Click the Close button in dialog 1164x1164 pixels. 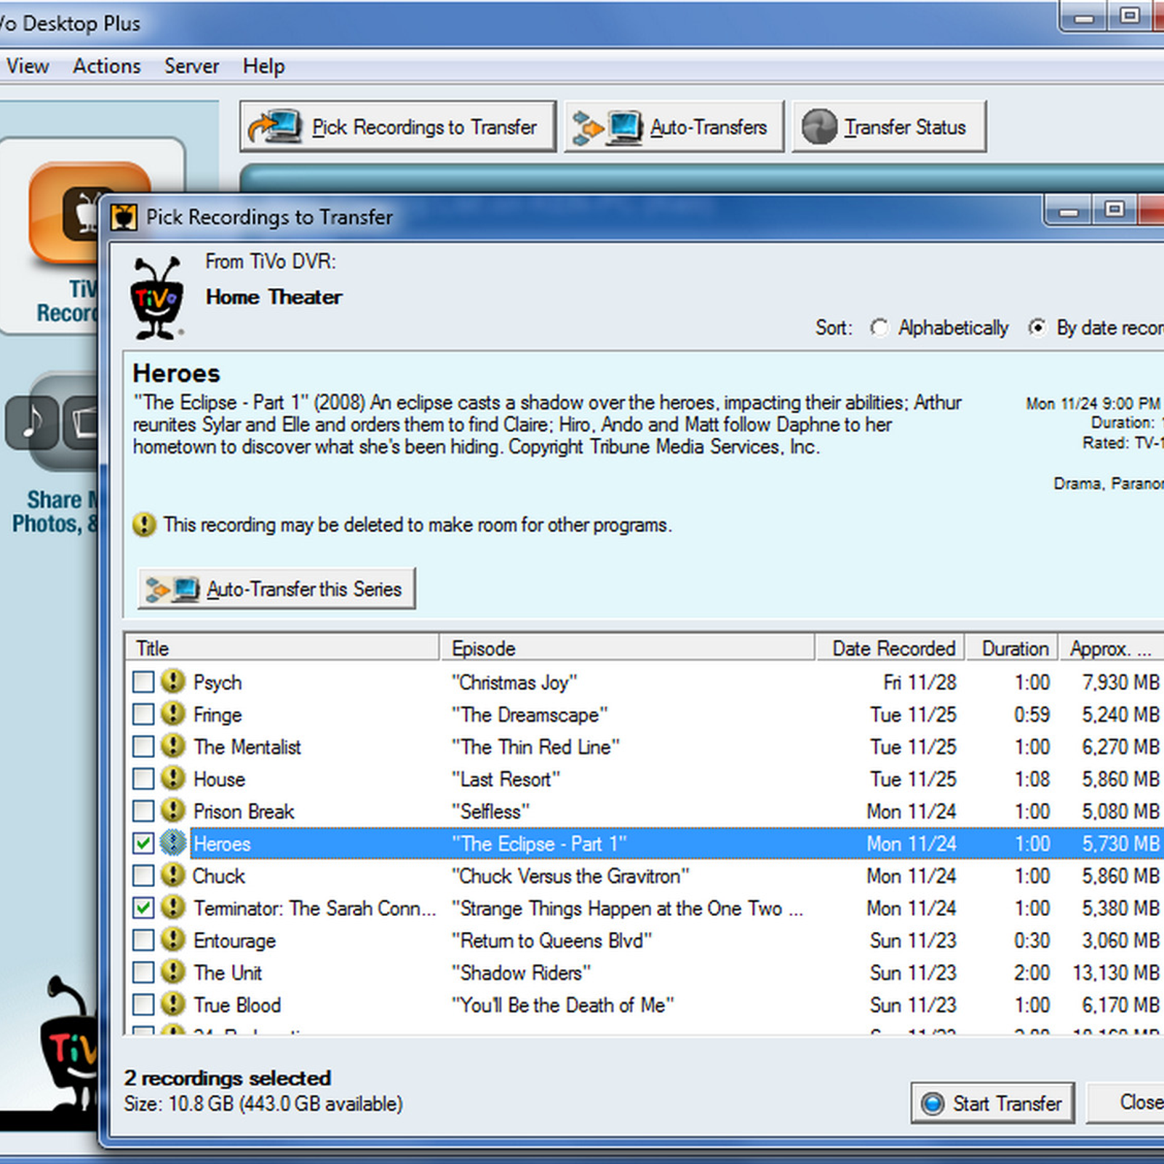pos(1125,1103)
